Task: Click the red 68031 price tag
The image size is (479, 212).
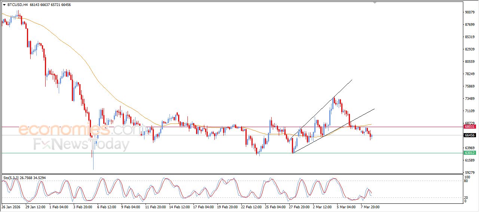Action: click(470, 127)
